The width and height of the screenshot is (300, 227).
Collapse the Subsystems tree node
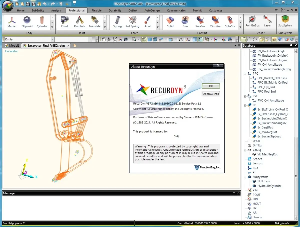pyautogui.click(x=245, y=177)
